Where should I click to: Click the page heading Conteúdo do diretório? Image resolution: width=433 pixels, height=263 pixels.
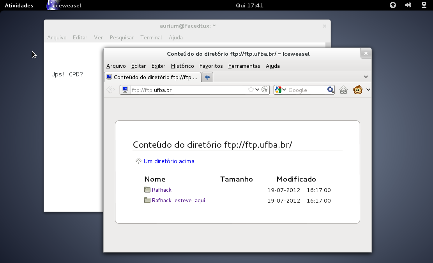[x=212, y=145]
